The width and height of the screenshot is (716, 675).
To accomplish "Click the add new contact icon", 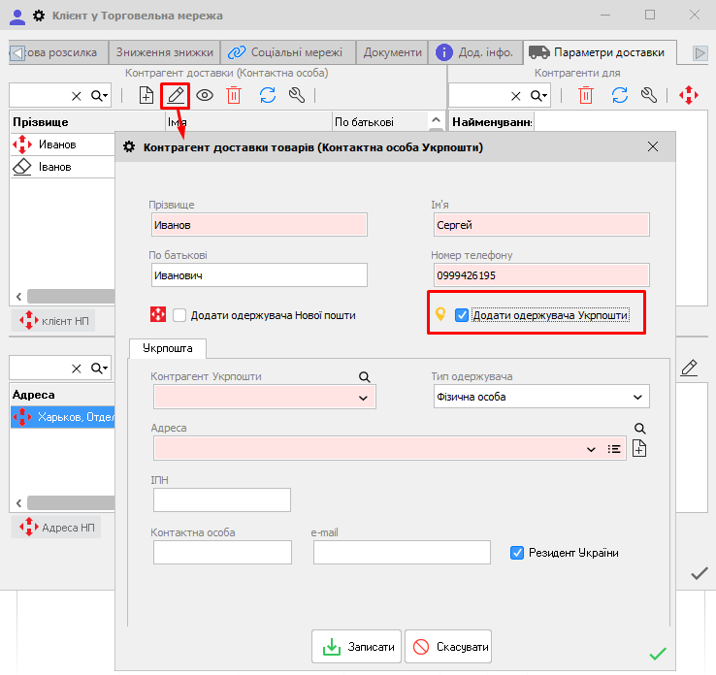I will coord(146,95).
